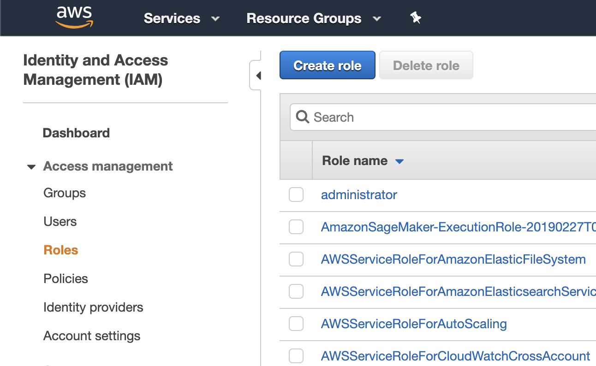Image resolution: width=596 pixels, height=366 pixels.
Task: Collapse the side navigation panel arrow
Action: 258,76
